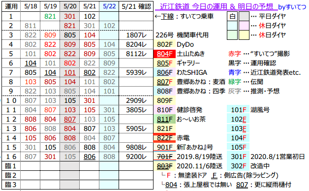This screenshot has height=191, width=309.
Task: Select underlined 101 in row 7 under 5/20
Action: 70,72
